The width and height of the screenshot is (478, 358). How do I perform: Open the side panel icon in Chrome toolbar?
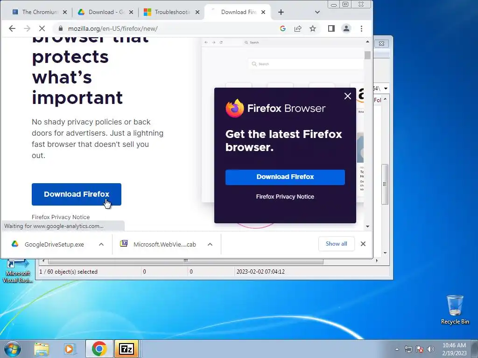[331, 28]
